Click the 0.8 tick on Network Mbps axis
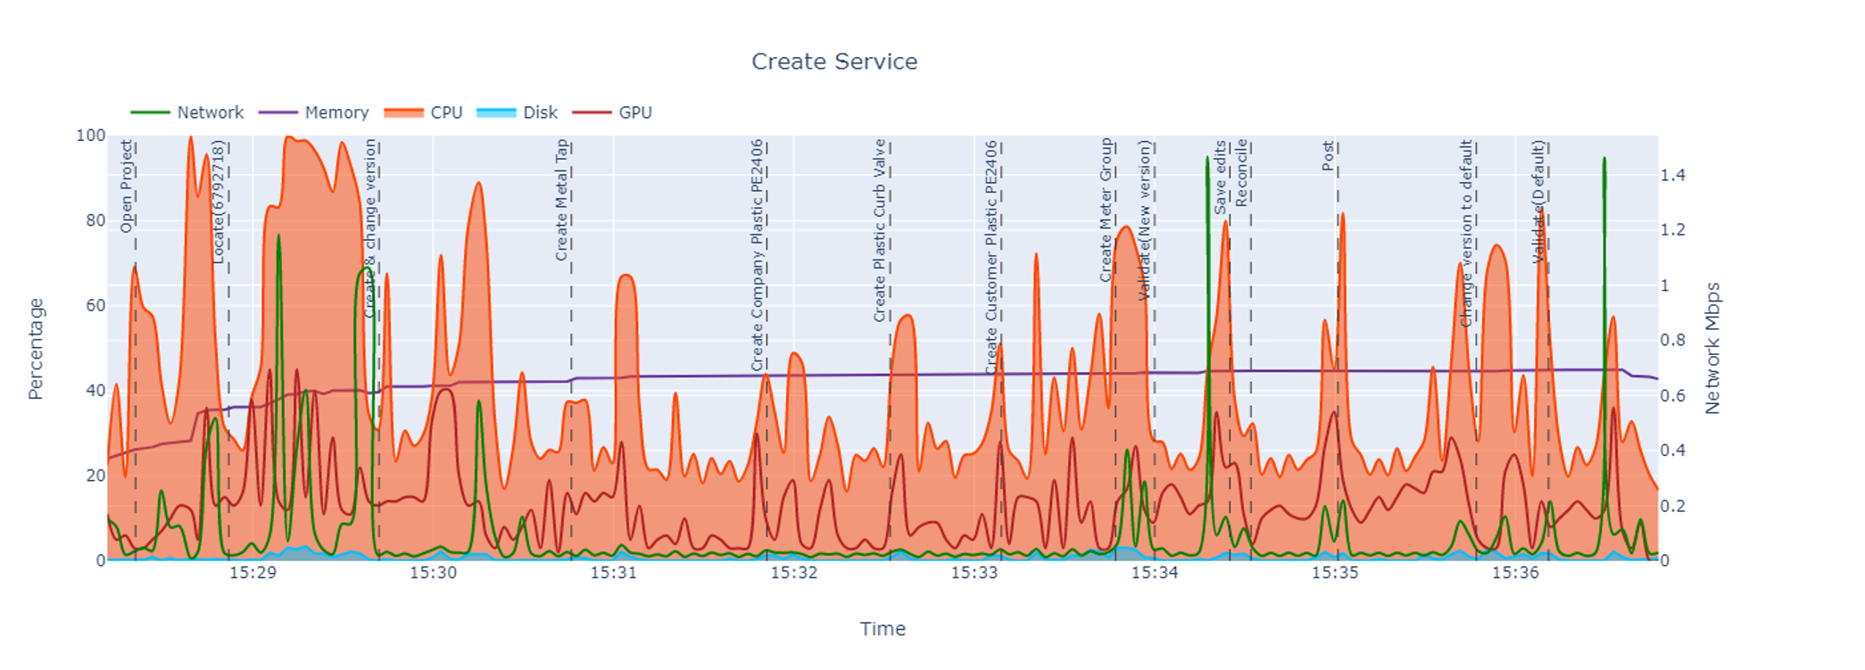 click(1673, 340)
